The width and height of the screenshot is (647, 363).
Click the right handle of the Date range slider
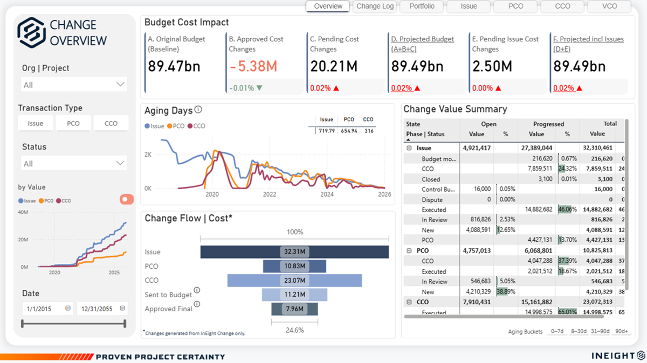[x=125, y=323]
